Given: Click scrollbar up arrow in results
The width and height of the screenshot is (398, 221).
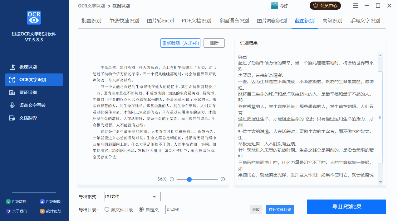Looking at the screenshot, I should coord(380,56).
